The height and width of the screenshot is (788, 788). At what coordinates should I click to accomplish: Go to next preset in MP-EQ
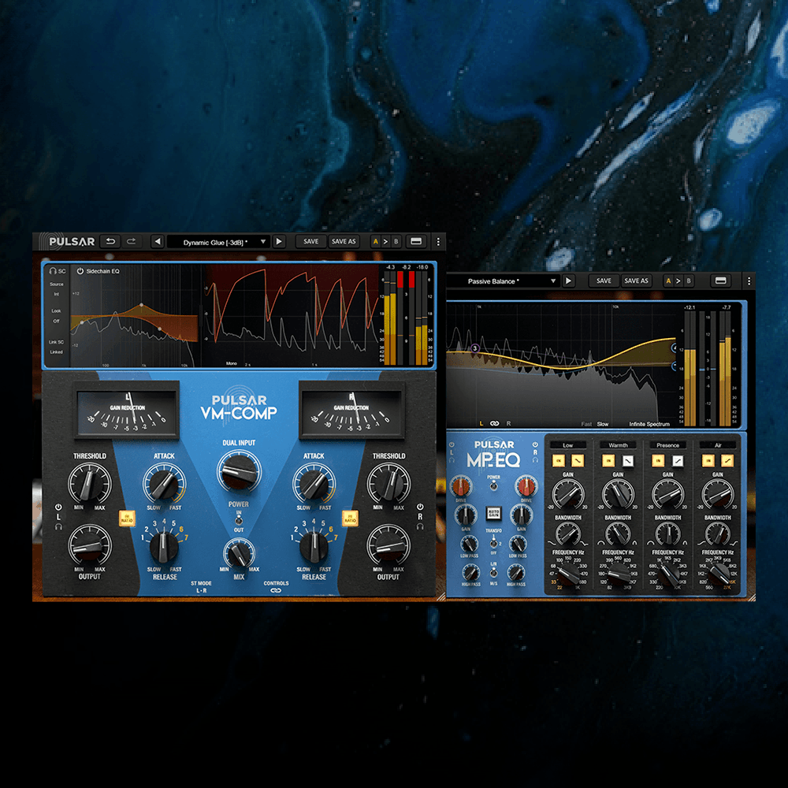pyautogui.click(x=569, y=281)
